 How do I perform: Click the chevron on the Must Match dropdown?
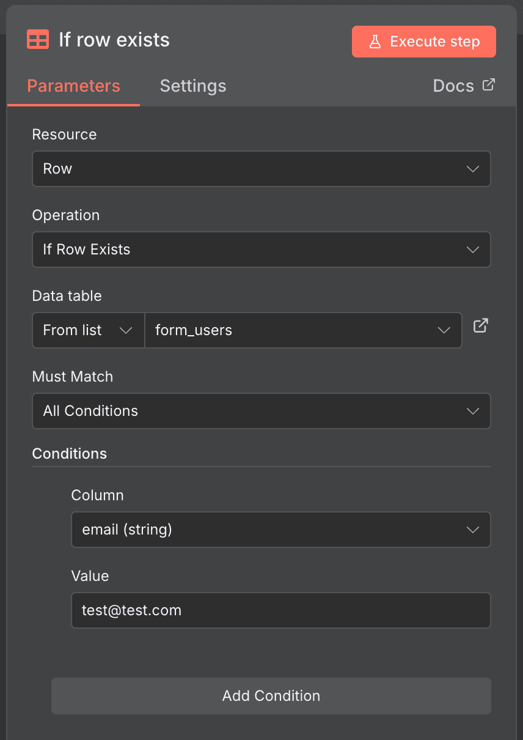[472, 410]
